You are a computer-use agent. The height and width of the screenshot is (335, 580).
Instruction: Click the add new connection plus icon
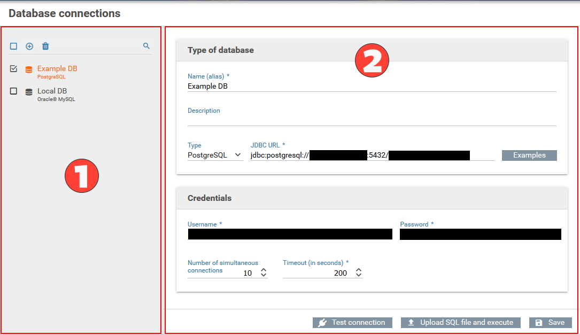click(x=29, y=46)
